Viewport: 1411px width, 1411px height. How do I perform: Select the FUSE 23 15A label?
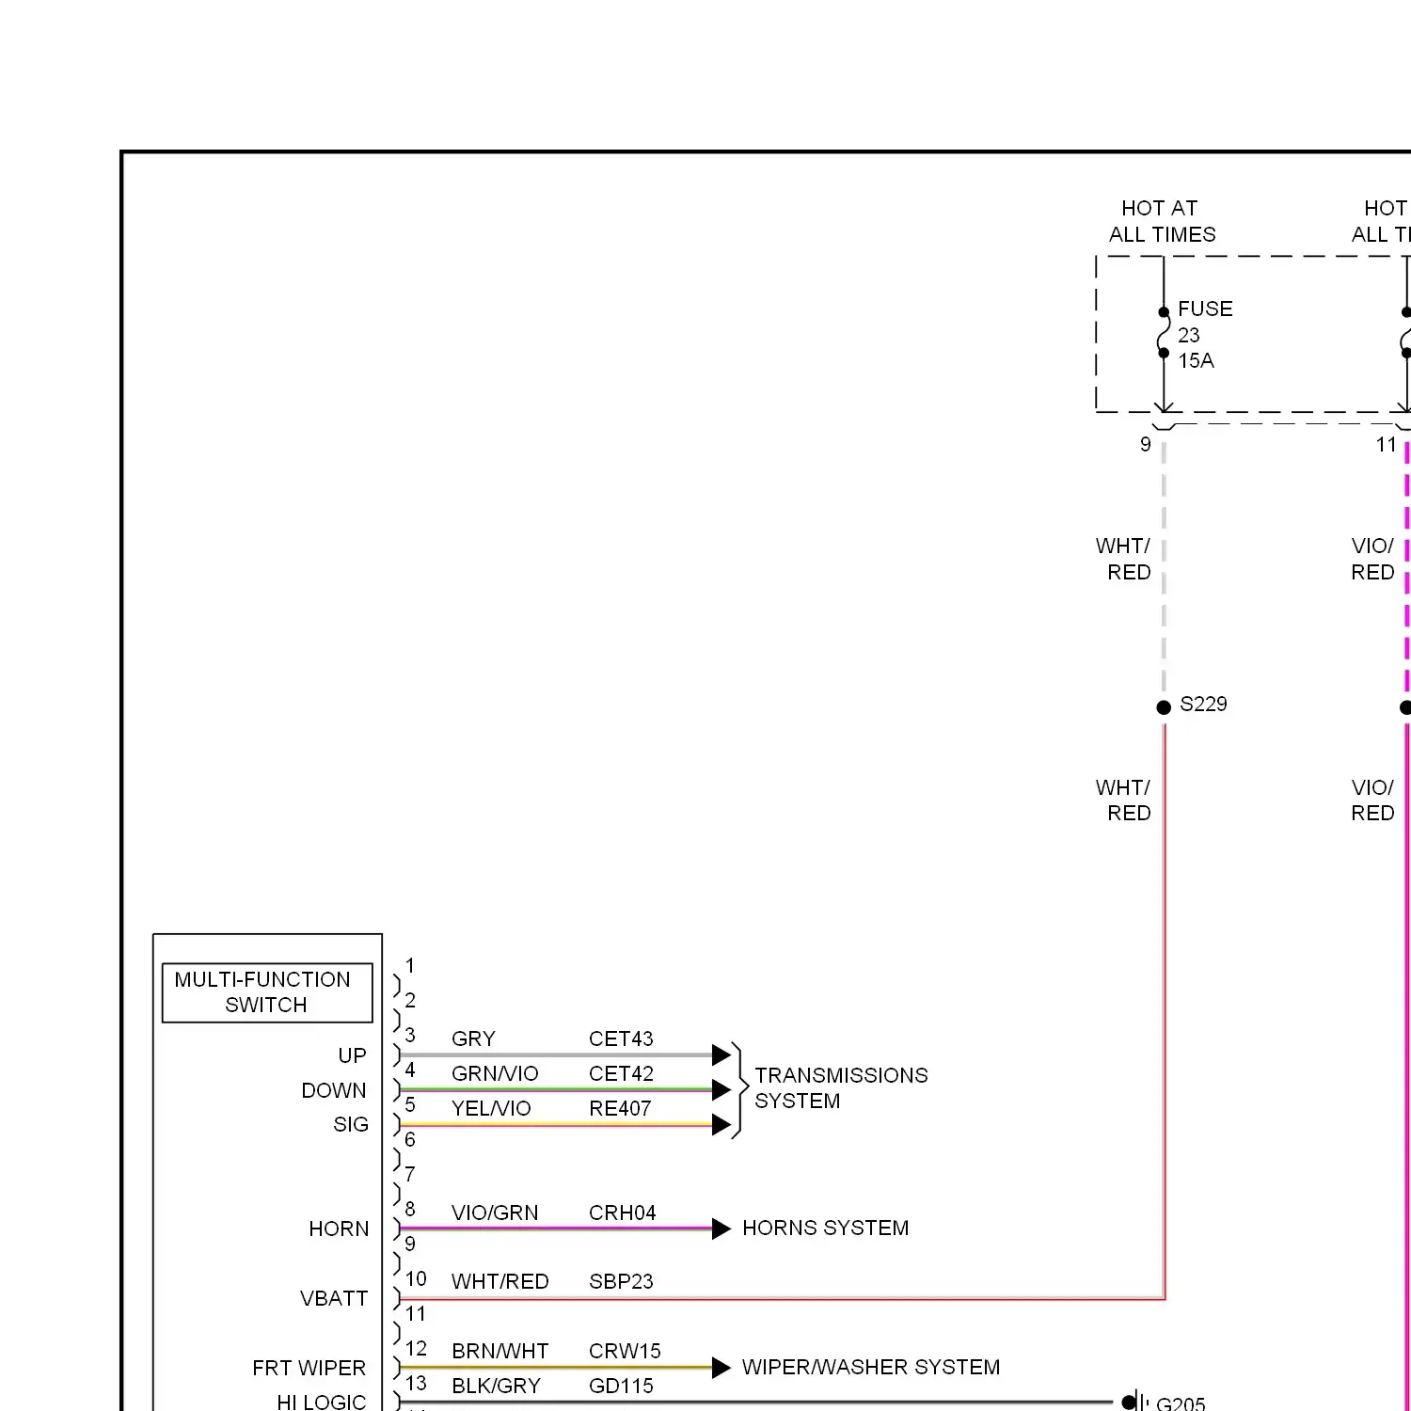1205,335
